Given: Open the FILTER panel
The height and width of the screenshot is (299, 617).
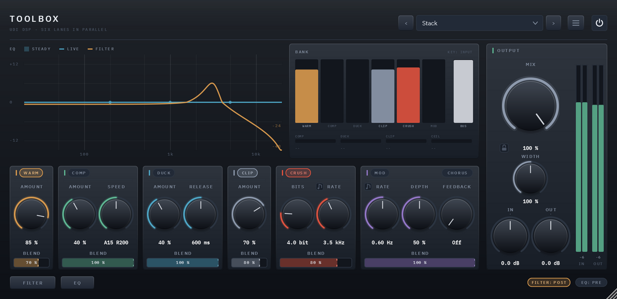Looking at the screenshot, I should coord(33,283).
